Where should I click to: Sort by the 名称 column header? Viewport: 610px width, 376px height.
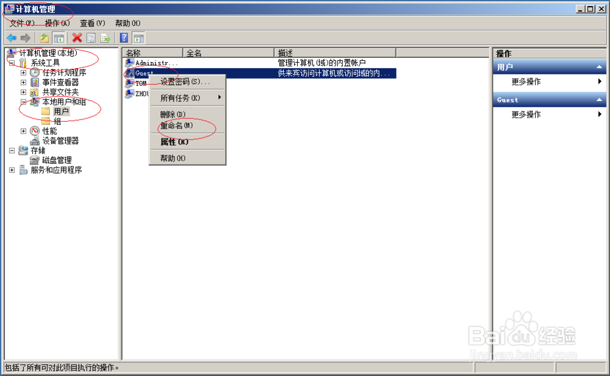[152, 53]
